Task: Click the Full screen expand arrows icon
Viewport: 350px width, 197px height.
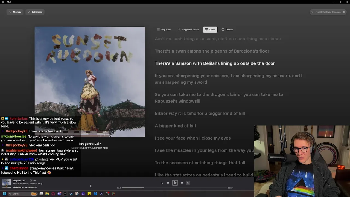Action: tap(29, 12)
